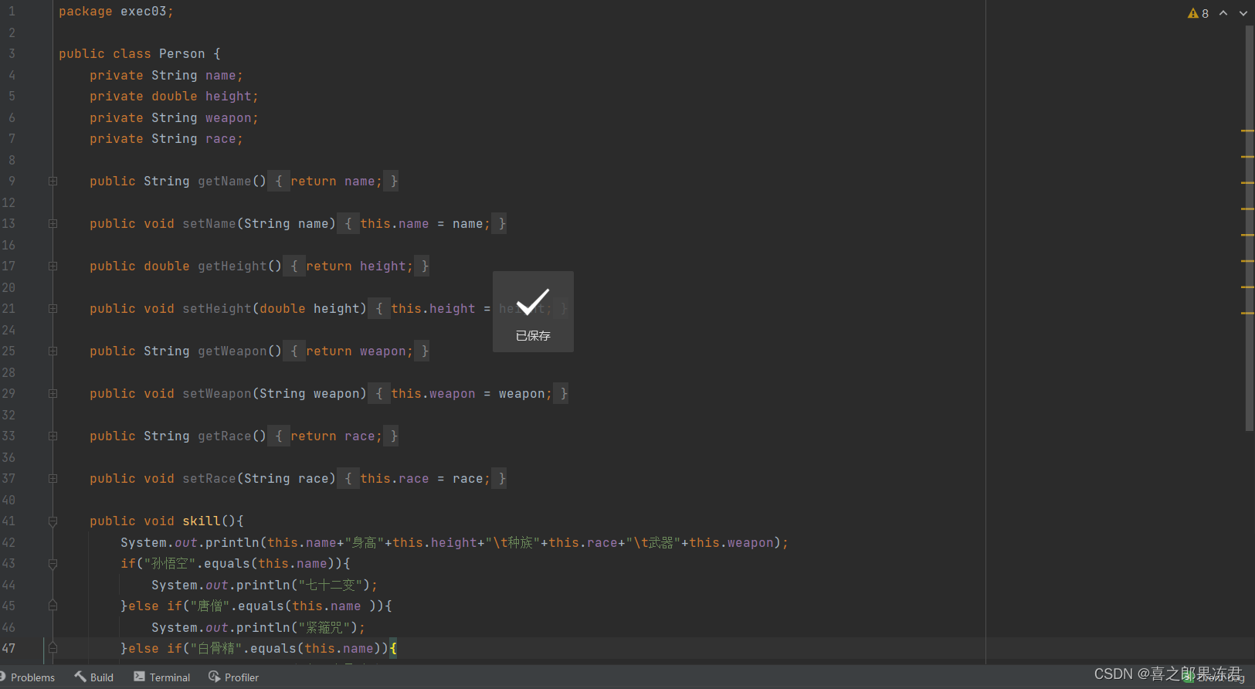Click the 'setHeight' method name
The image size is (1255, 689).
[x=217, y=309]
